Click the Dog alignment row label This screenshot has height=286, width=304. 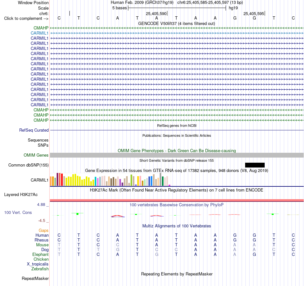coord(45,250)
